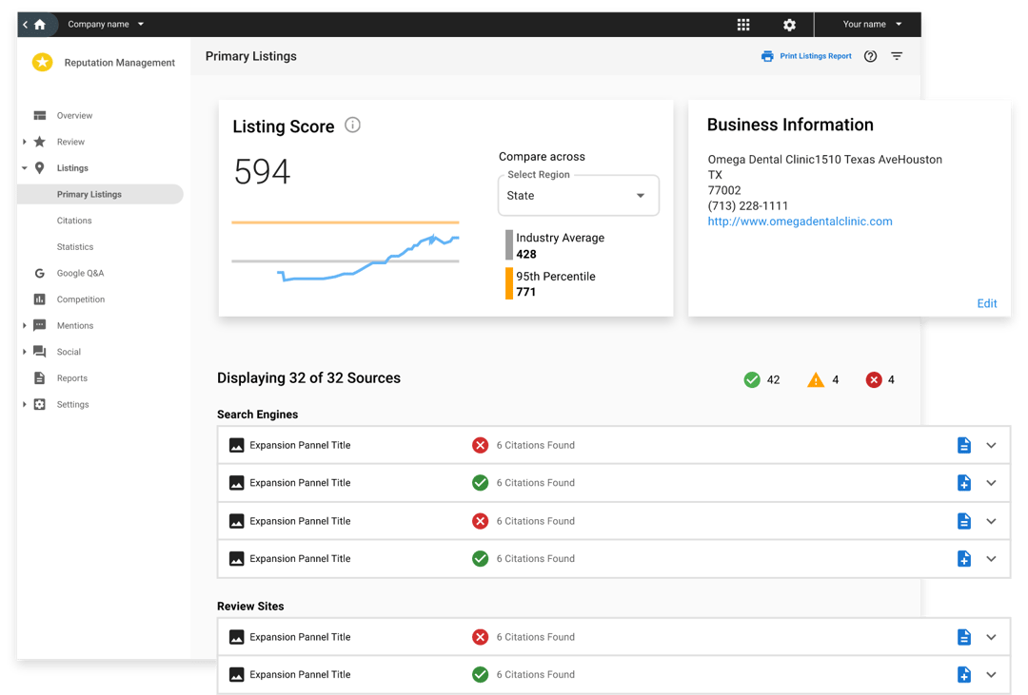This screenshot has width=1028, height=695.
Task: Click add-document icon in second Search Engines row
Action: click(963, 483)
